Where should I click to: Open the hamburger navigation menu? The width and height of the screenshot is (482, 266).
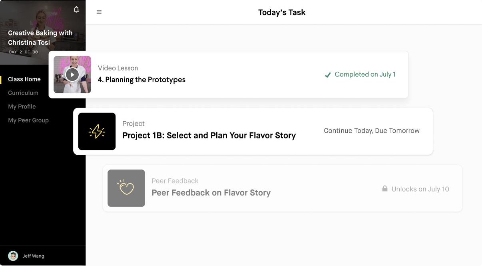[x=99, y=12]
